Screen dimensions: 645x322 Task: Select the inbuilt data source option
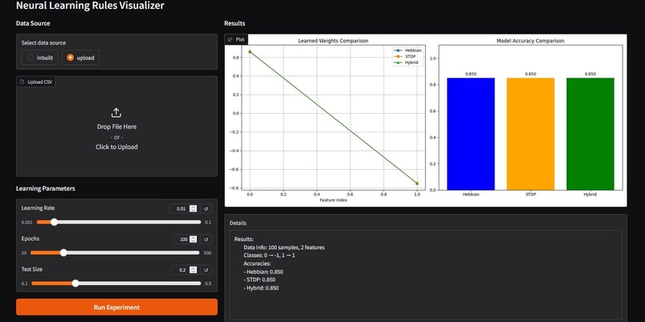click(40, 58)
